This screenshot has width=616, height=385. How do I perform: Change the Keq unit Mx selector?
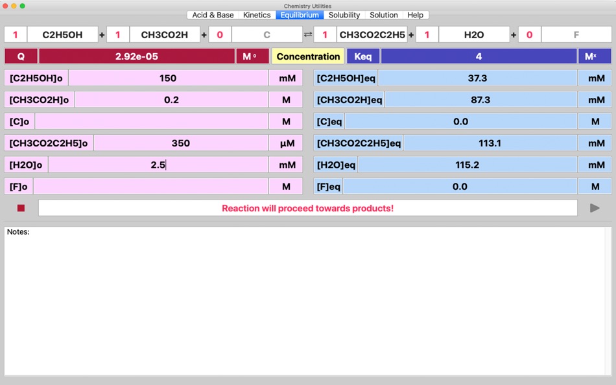pos(595,56)
